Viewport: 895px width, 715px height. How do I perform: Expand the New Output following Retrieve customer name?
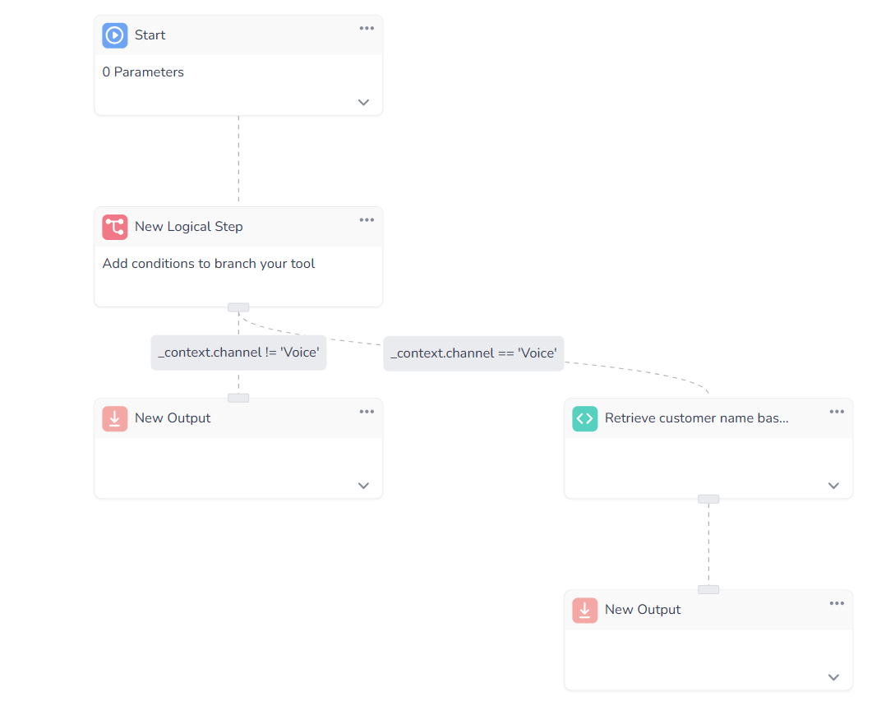pyautogui.click(x=833, y=677)
